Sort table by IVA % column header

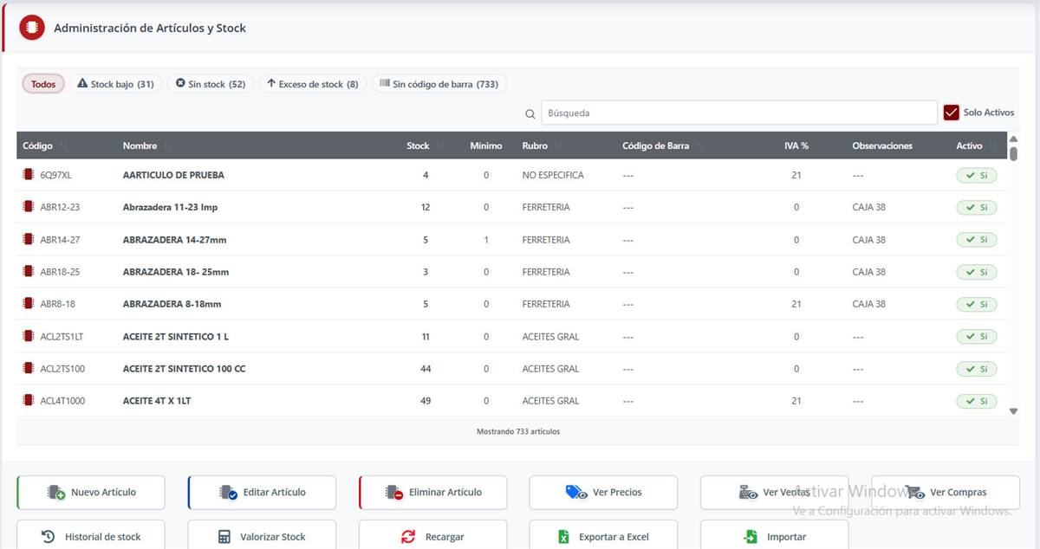(x=796, y=145)
